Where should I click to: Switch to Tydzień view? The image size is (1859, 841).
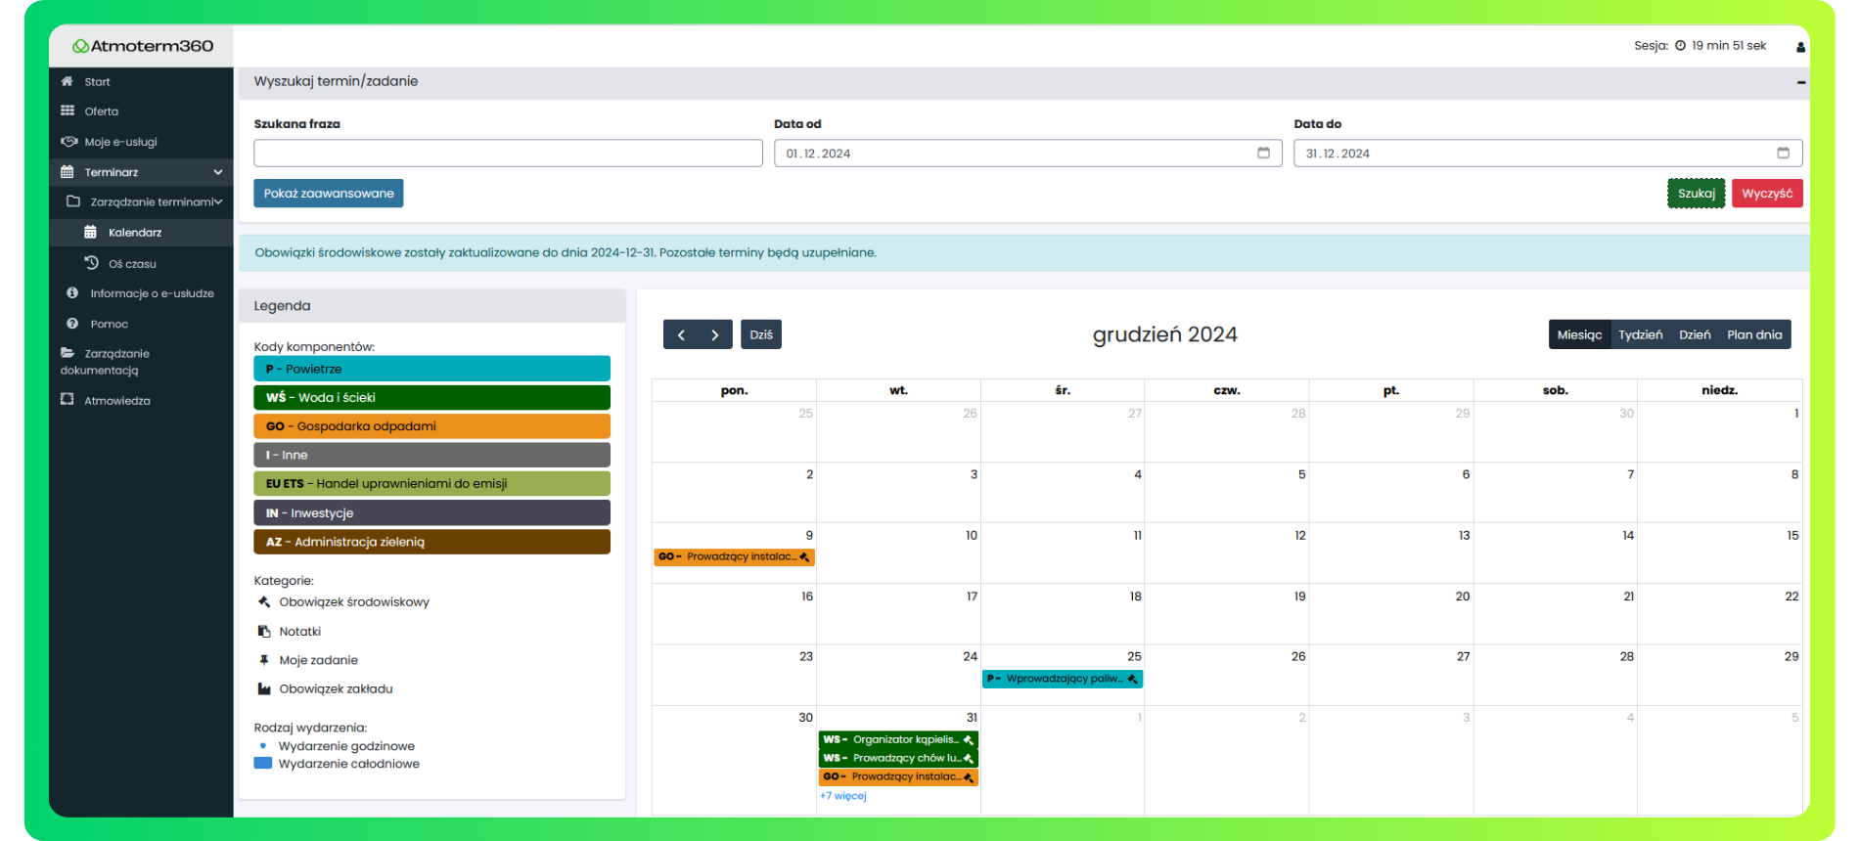coord(1640,334)
